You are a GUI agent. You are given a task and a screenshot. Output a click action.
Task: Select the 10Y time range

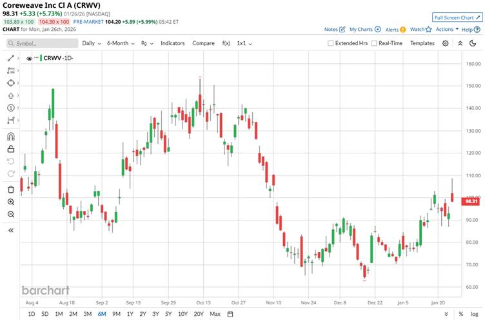183,314
